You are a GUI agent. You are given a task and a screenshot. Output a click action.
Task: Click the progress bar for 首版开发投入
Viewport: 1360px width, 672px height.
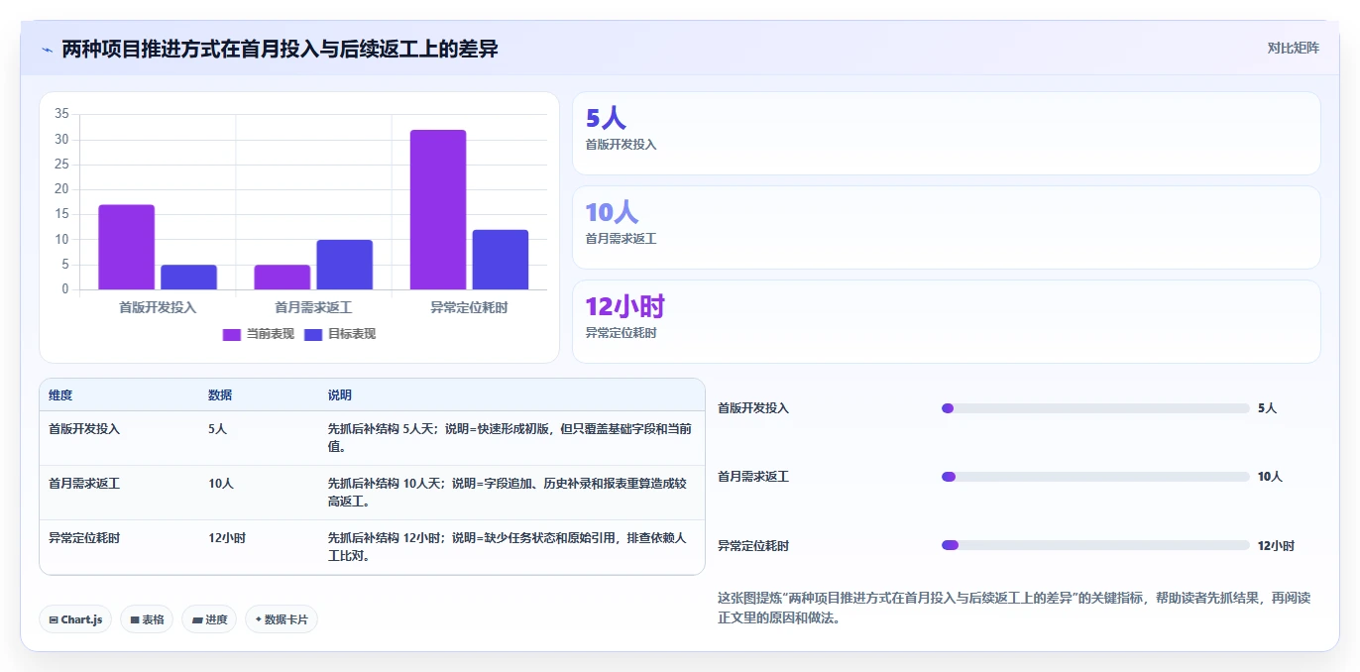1095,408
